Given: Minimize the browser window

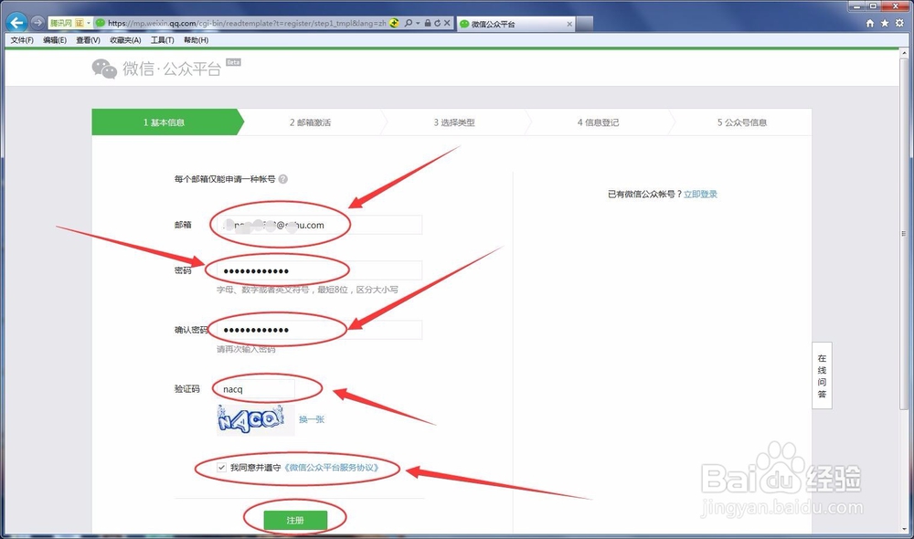Looking at the screenshot, I should (x=857, y=6).
